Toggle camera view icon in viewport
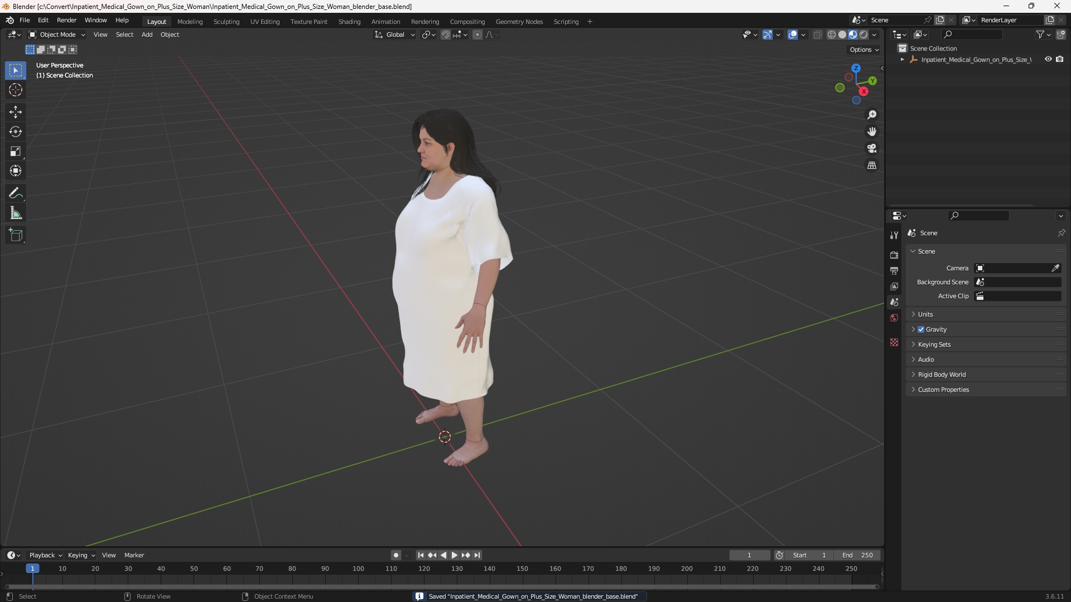This screenshot has height=602, width=1071. (872, 148)
